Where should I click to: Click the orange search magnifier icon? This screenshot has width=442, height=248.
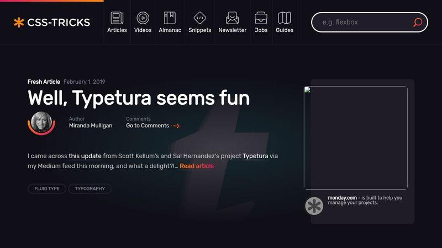point(418,23)
